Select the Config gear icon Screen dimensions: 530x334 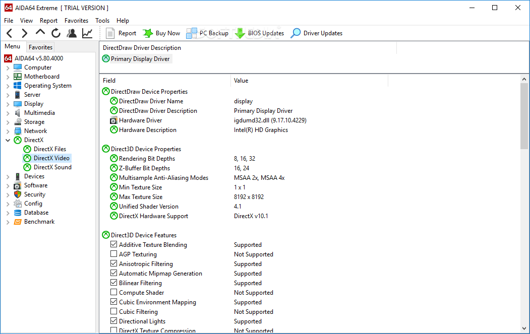point(18,204)
